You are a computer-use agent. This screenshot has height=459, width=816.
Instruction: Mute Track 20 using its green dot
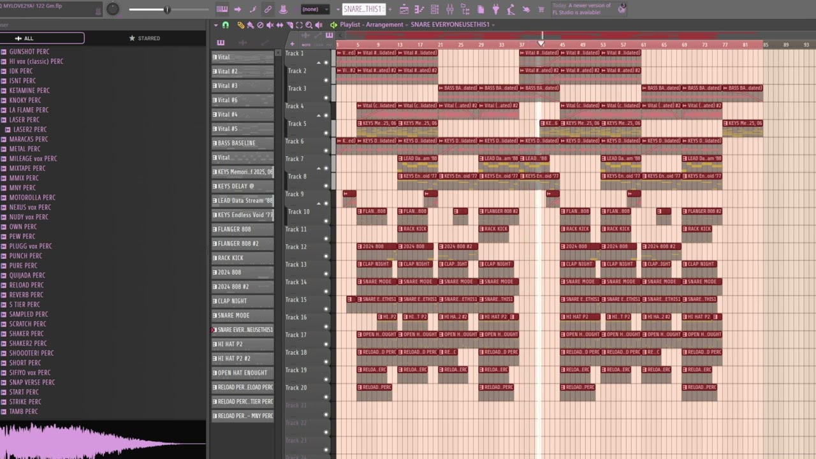click(x=326, y=397)
